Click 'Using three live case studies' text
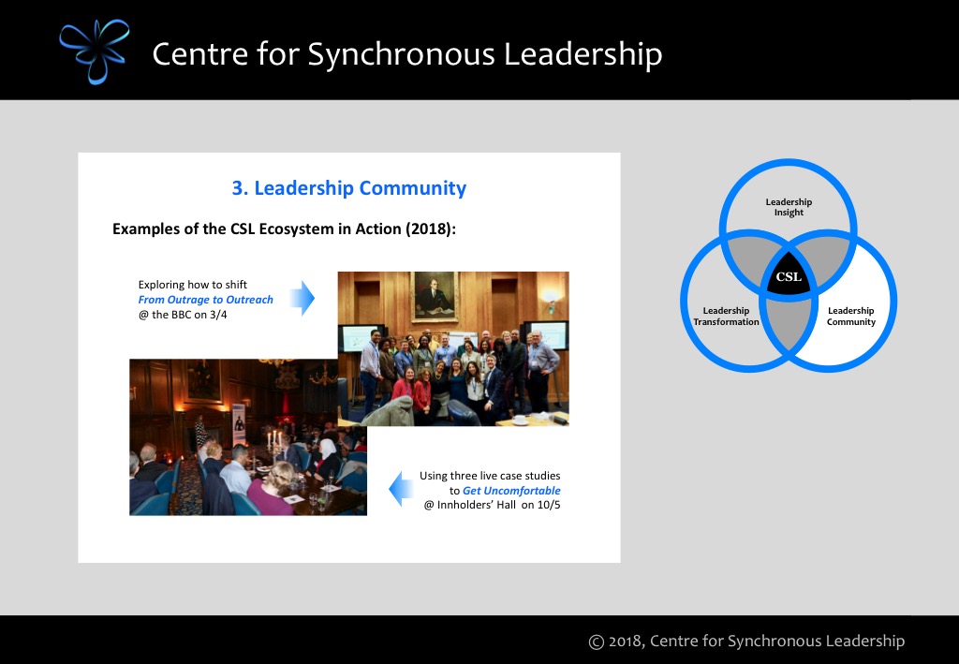 tap(490, 476)
